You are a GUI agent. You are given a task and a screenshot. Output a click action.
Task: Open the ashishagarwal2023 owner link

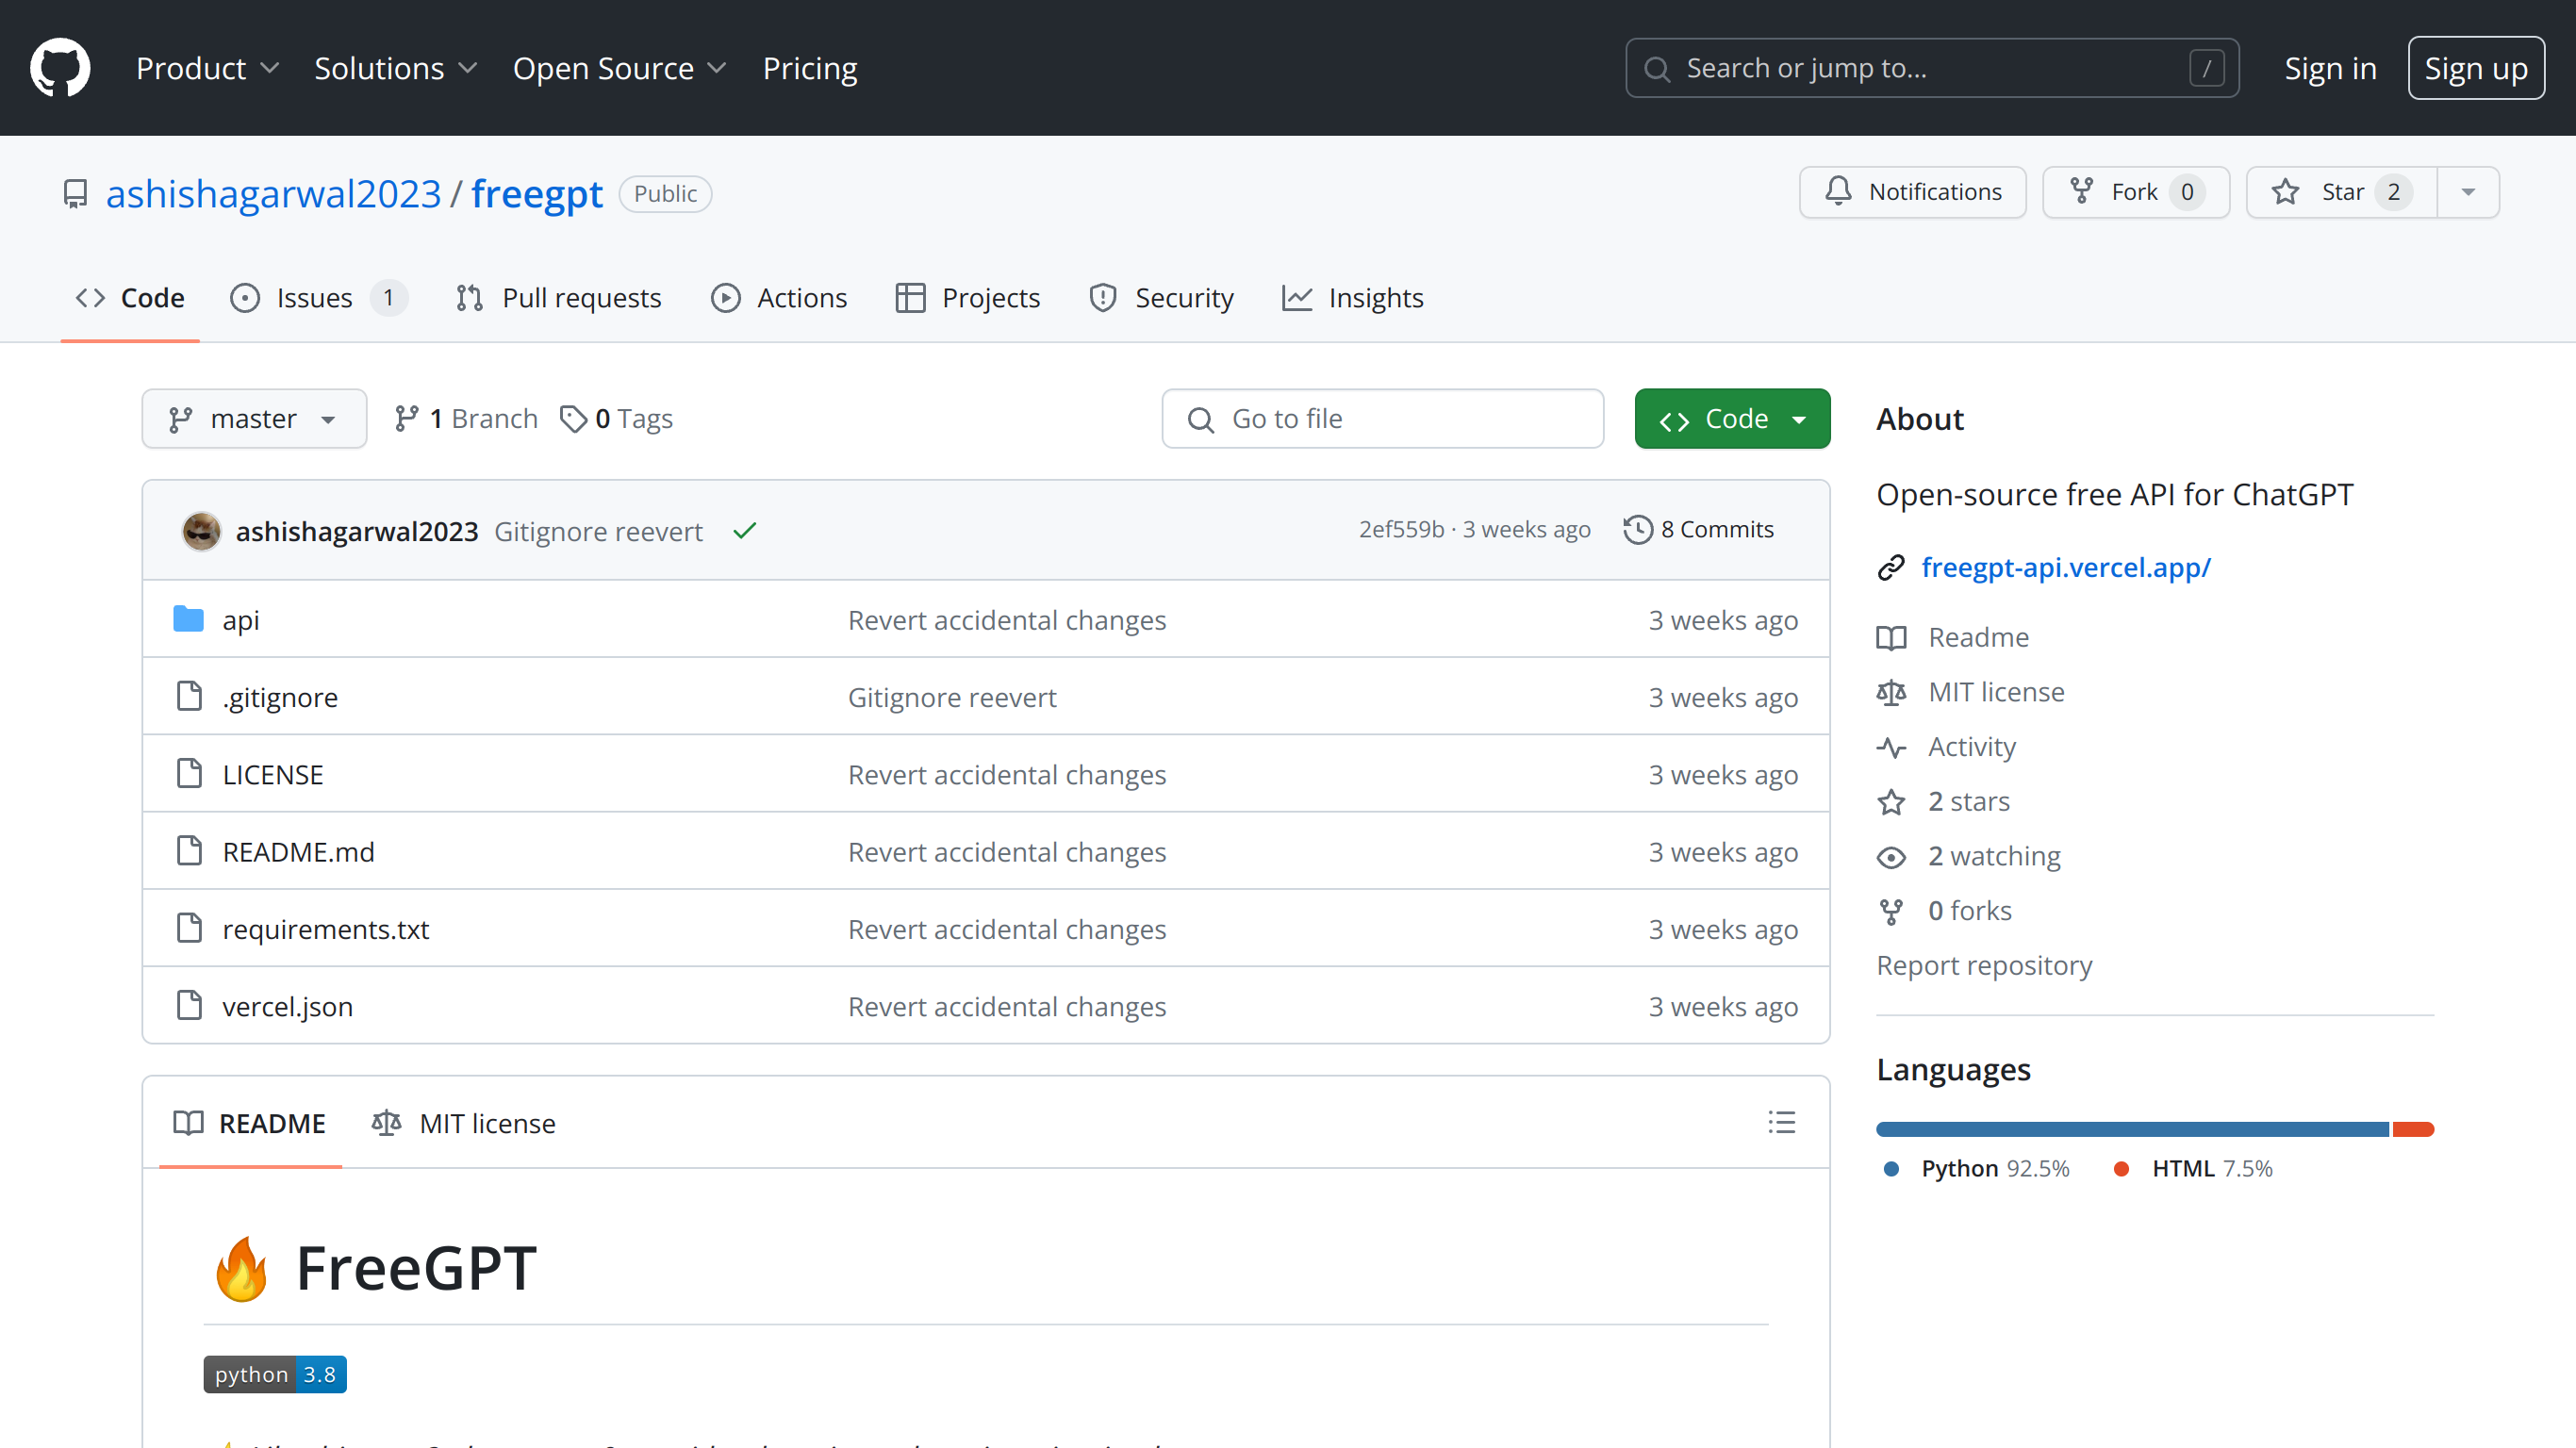(273, 194)
